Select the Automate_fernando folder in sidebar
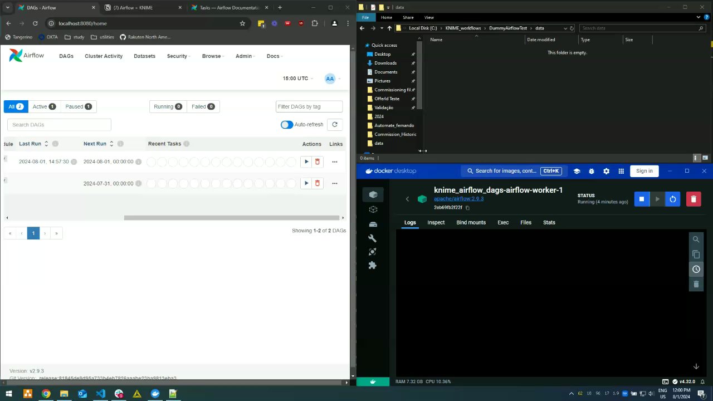This screenshot has height=401, width=713. click(394, 125)
